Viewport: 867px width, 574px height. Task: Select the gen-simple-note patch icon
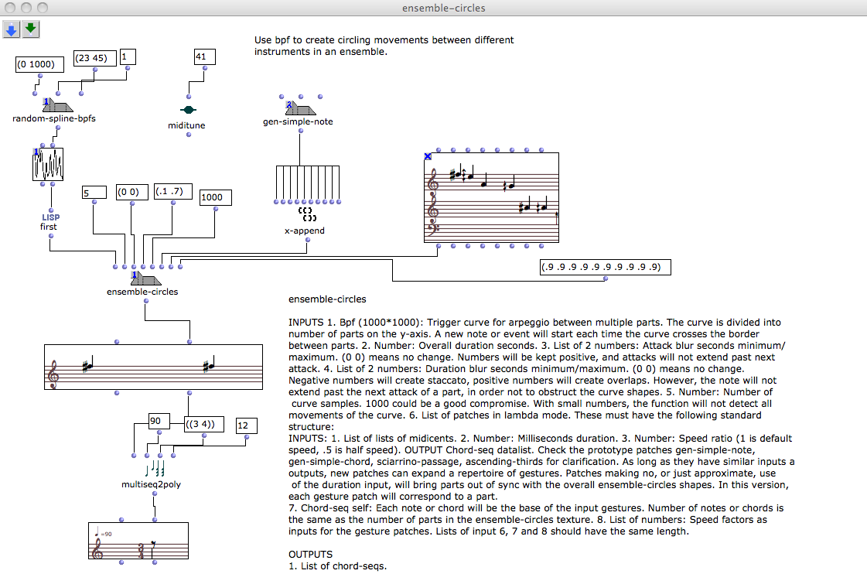[x=299, y=110]
